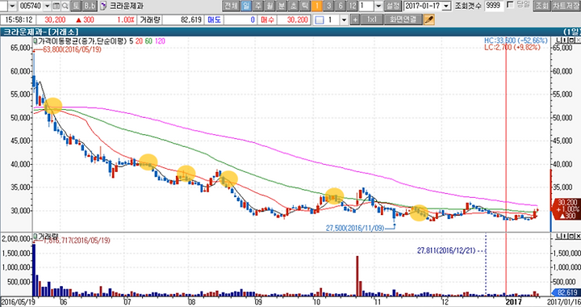Activate the pencil drawing tool icon
The width and height of the screenshot is (581, 307).
[x=429, y=19]
